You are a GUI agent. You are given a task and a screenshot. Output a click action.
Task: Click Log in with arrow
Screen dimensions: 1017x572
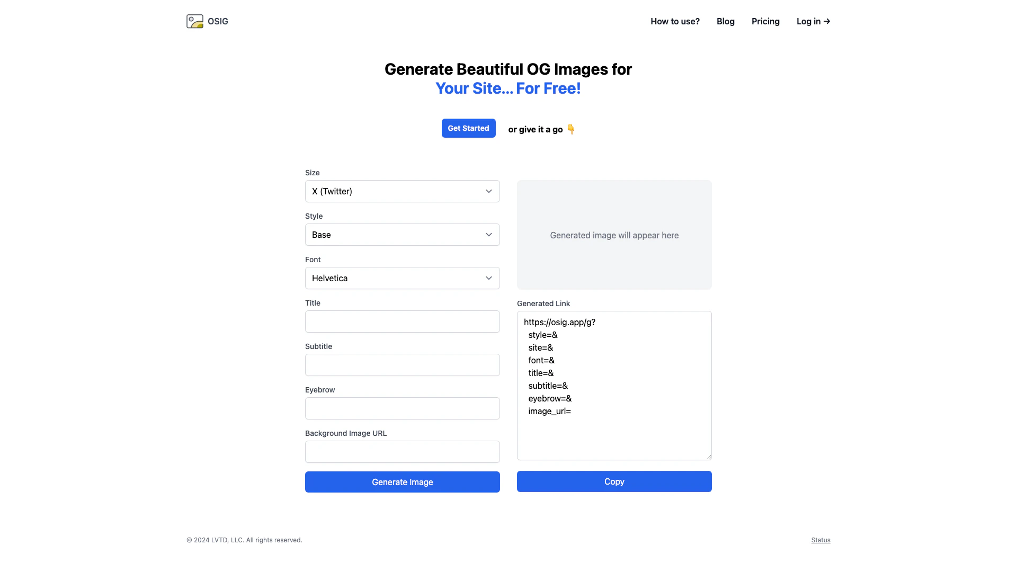coord(813,21)
